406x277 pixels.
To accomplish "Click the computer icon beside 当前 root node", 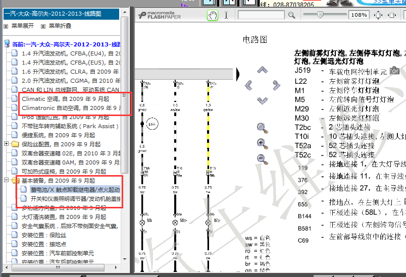I will [7, 44].
